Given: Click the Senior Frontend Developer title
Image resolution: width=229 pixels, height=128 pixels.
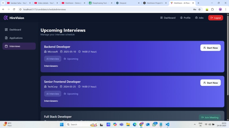Looking at the screenshot, I should (62, 82).
